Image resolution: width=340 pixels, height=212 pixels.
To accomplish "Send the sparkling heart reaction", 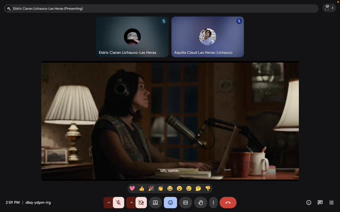I will 132,189.
